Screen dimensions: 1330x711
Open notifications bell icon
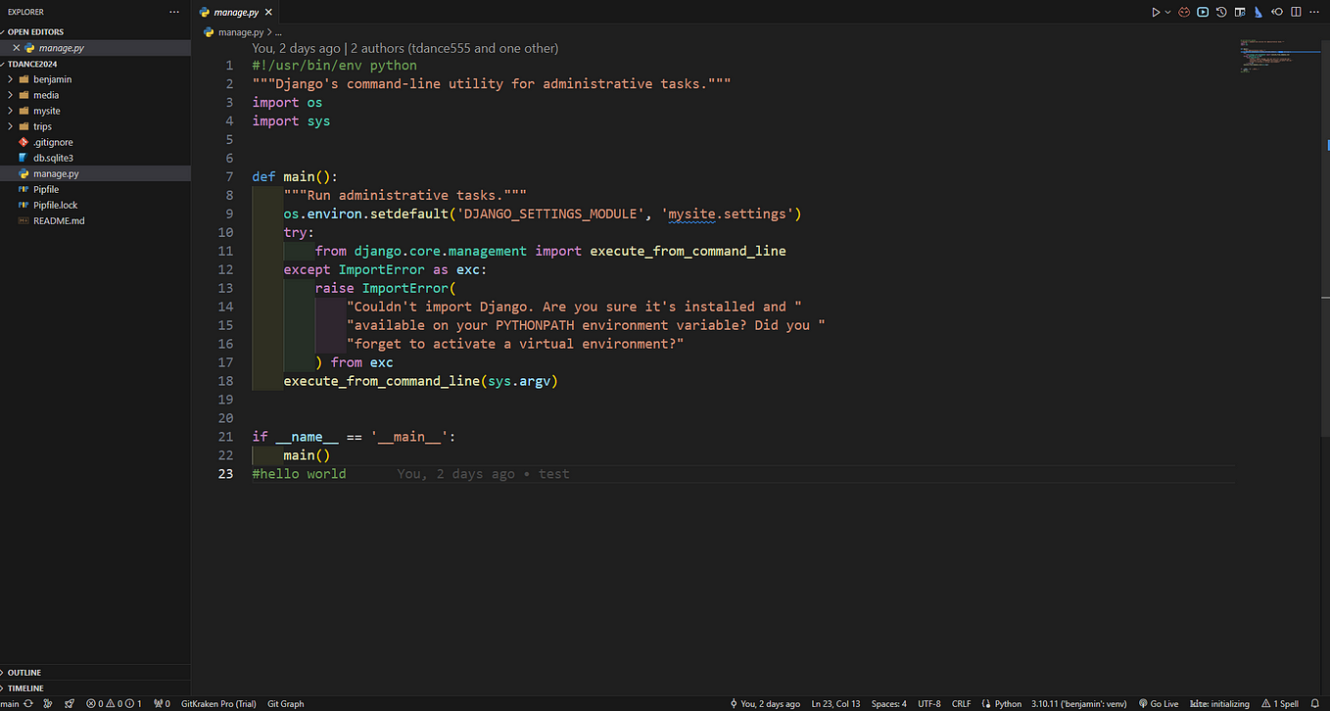coord(1316,703)
